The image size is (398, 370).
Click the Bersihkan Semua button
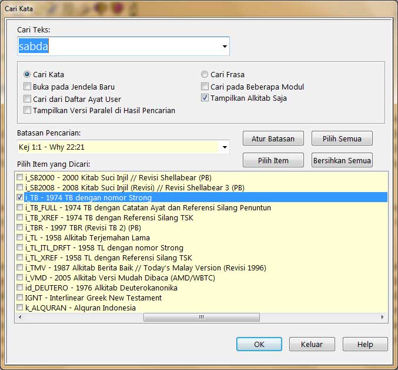pyautogui.click(x=342, y=160)
